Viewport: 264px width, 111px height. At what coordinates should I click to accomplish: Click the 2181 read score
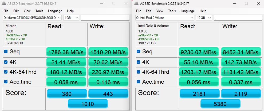[199, 93]
